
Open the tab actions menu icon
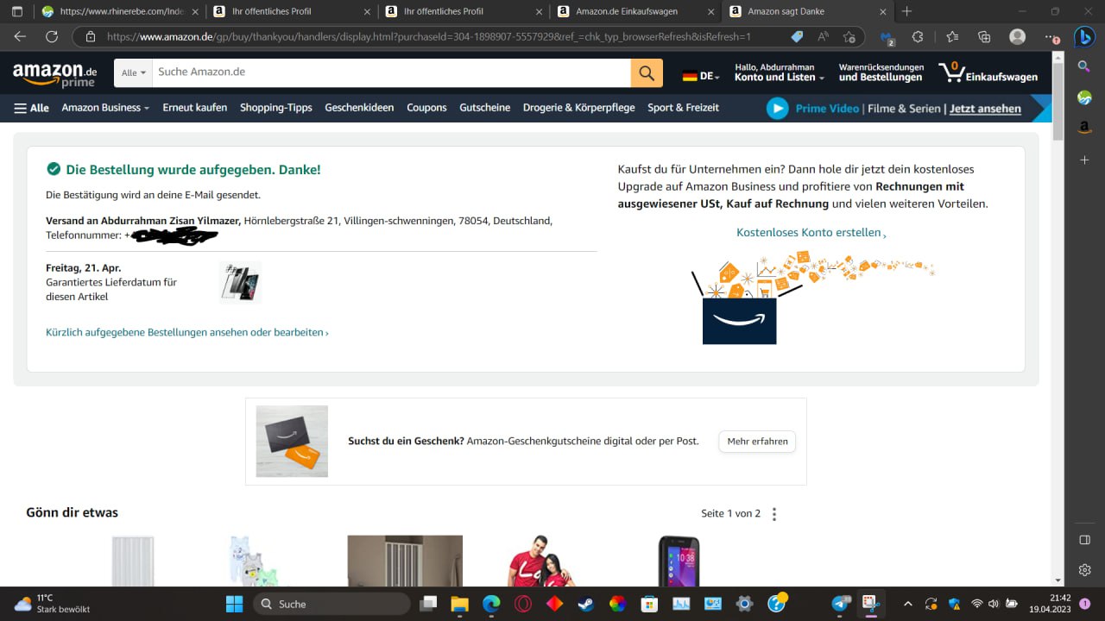tap(17, 11)
